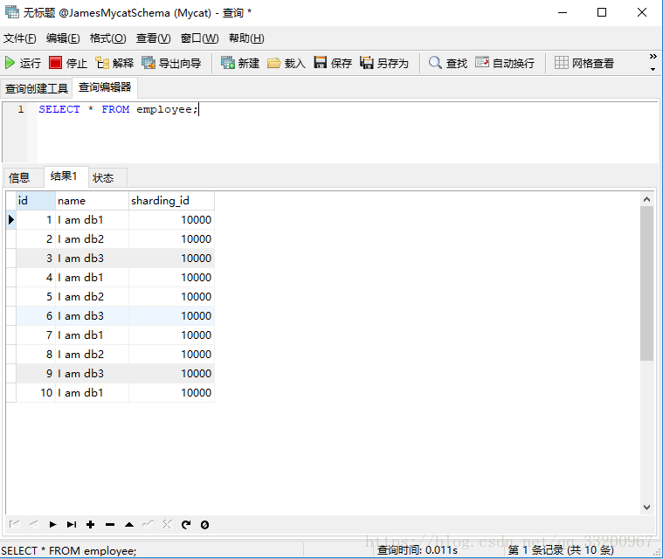Screen dimensions: 663x559
Task: Switch to the 查询创建工具 tab
Action: pos(37,88)
